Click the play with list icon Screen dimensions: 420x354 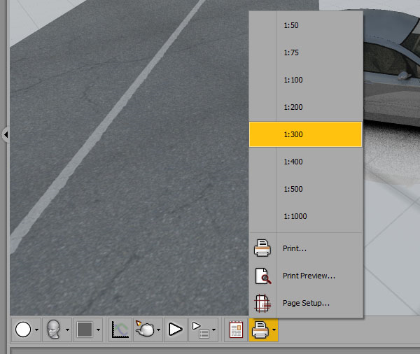201,330
